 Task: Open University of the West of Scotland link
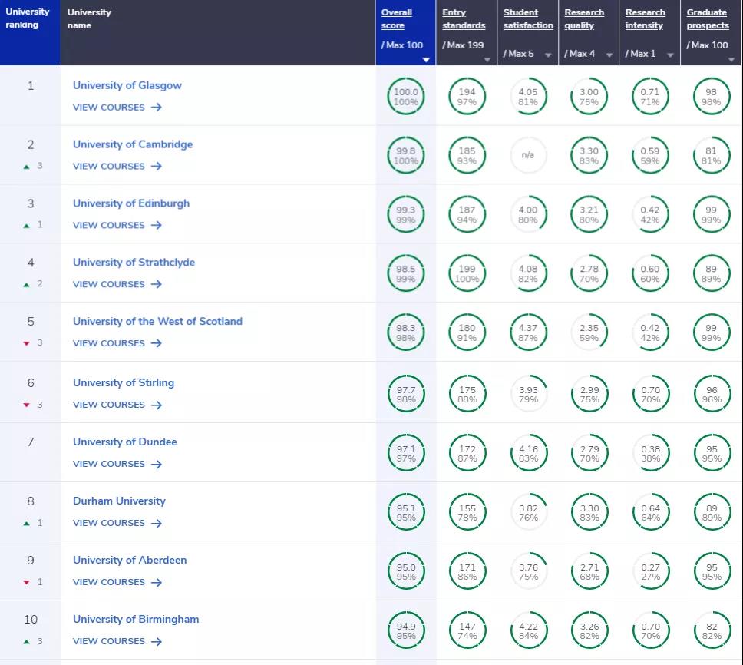[x=157, y=322]
